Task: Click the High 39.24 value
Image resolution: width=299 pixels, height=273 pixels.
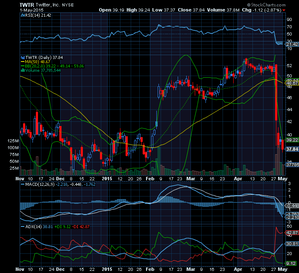Action: pos(138,10)
